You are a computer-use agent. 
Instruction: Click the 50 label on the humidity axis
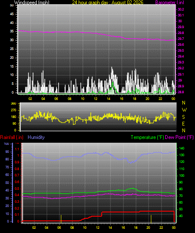point(7,183)
